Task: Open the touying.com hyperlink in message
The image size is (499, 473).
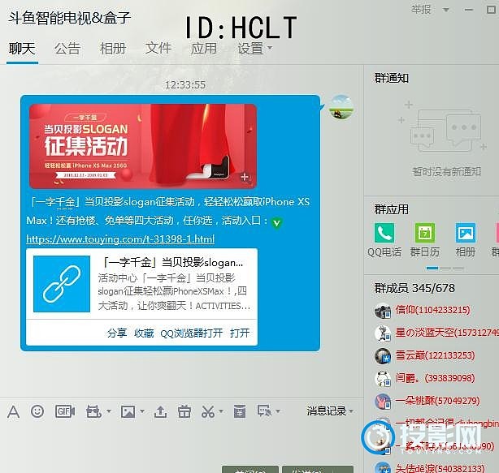Action: click(120, 239)
